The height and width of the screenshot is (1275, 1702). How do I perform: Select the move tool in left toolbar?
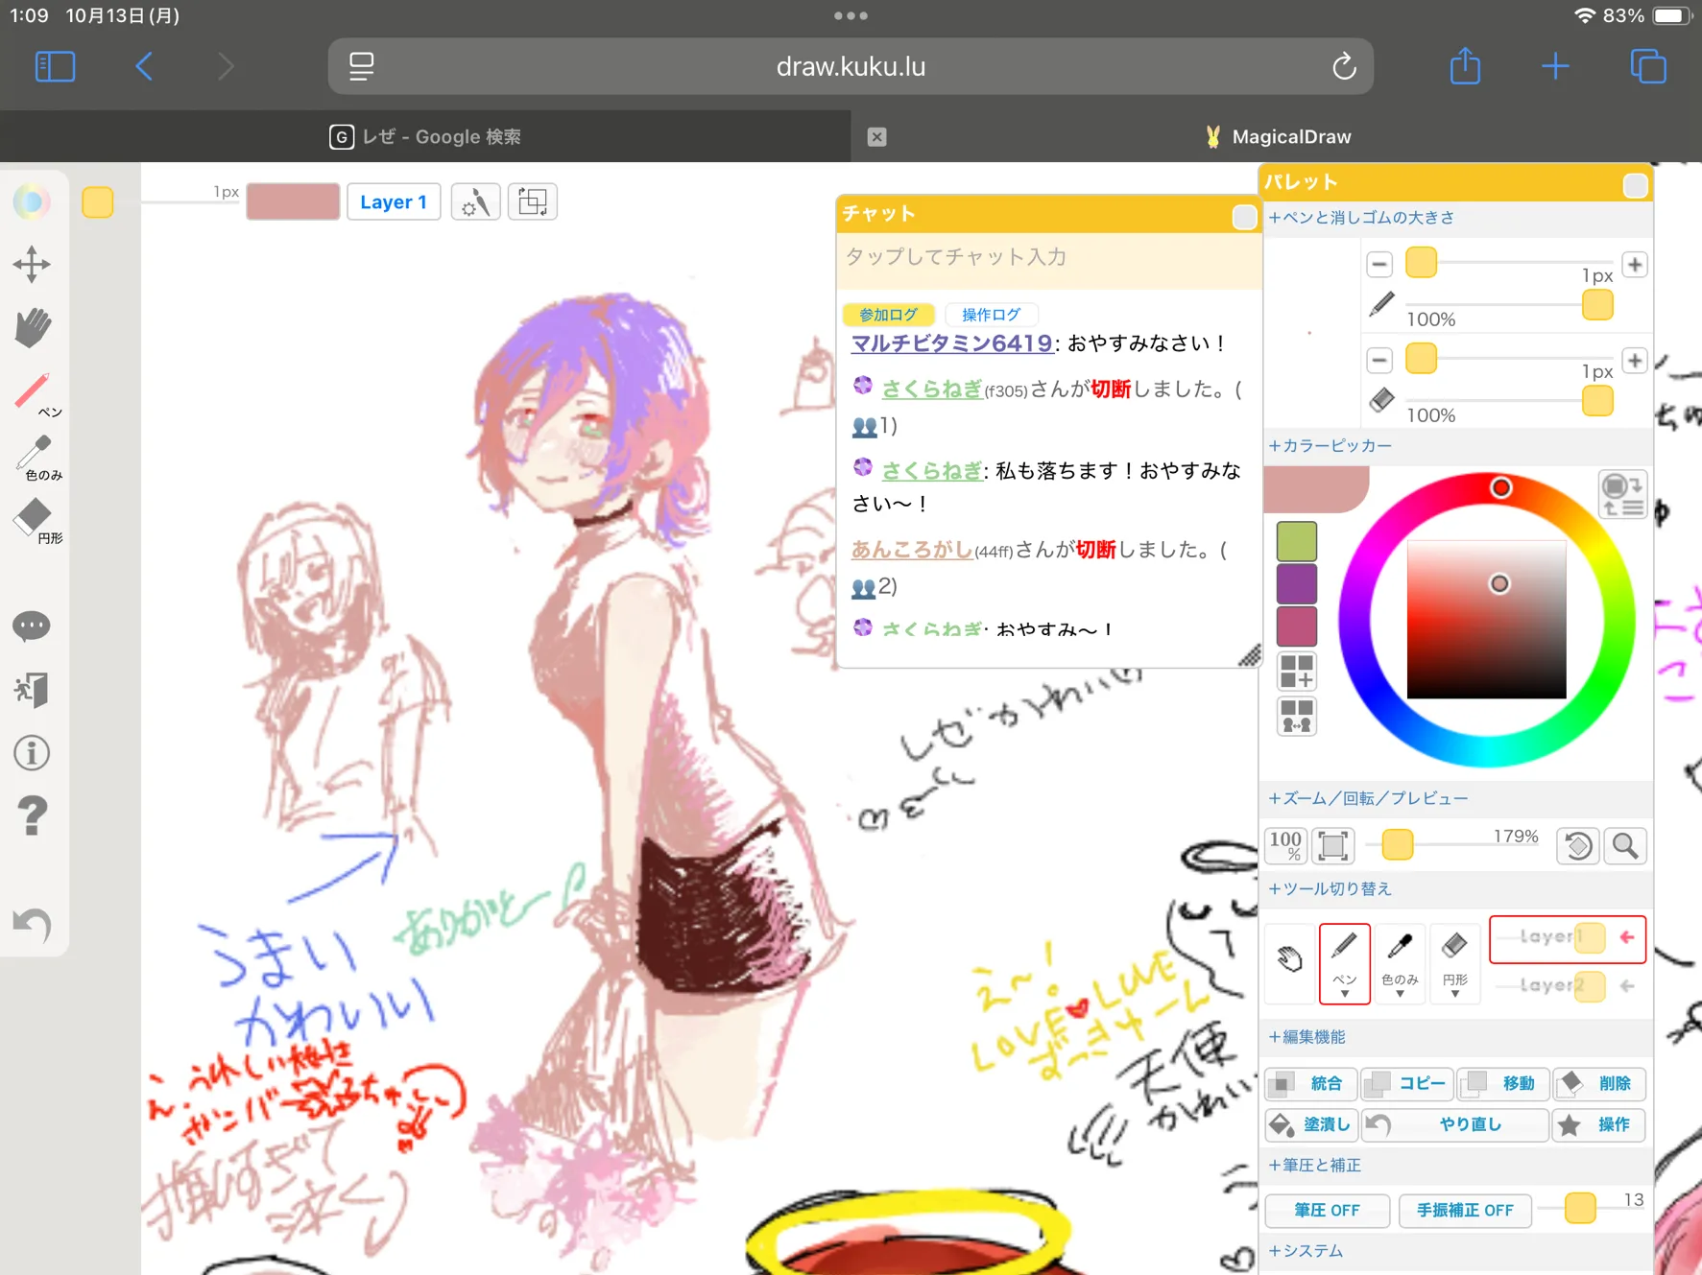[x=32, y=265]
